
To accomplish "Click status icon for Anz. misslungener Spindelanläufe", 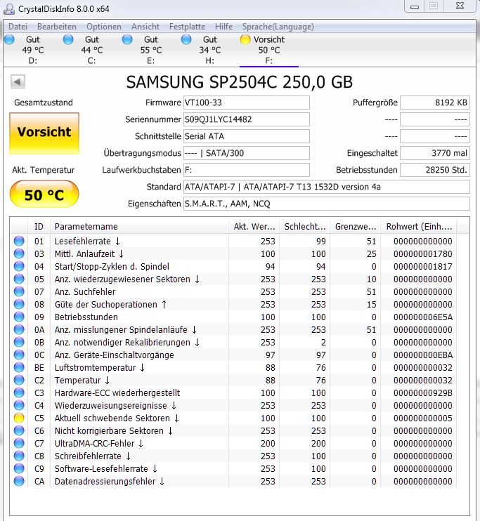I will (19, 329).
